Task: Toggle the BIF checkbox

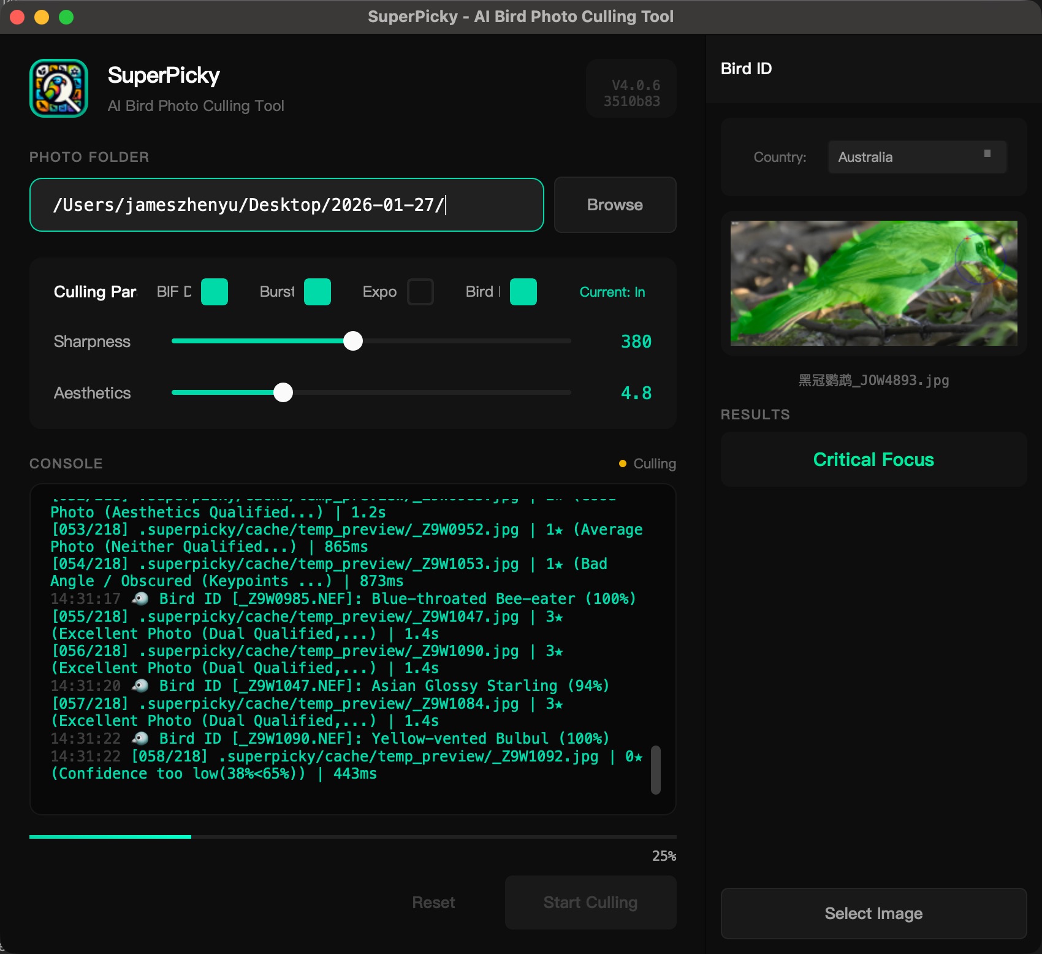Action: pyautogui.click(x=215, y=292)
